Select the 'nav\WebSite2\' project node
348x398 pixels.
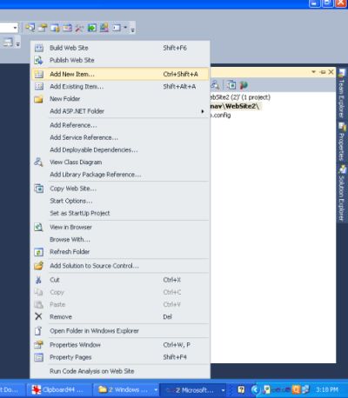click(235, 106)
